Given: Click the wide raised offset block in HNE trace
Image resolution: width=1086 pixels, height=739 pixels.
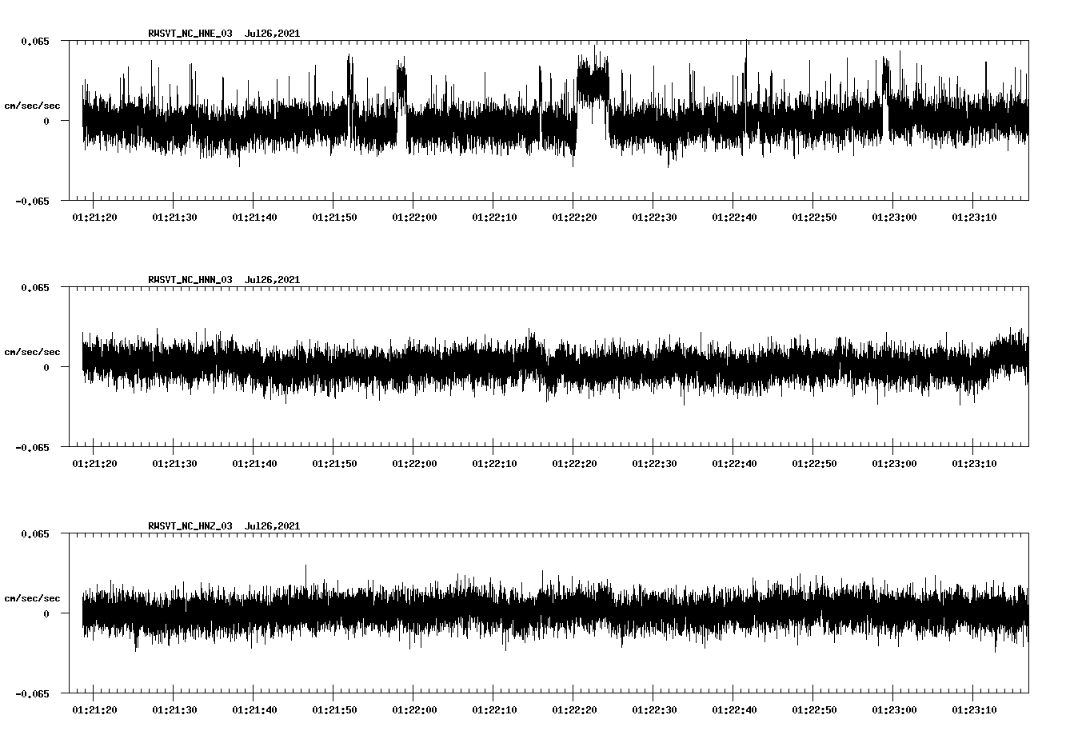Looking at the screenshot, I should point(593,84).
